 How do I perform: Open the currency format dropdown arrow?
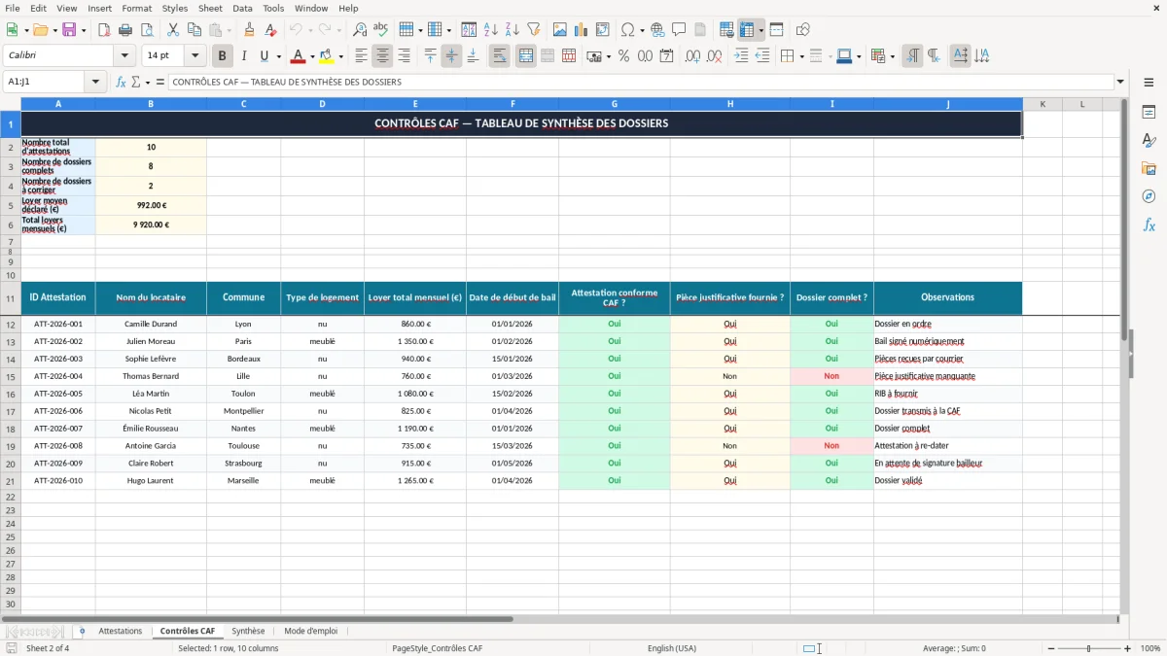[608, 56]
